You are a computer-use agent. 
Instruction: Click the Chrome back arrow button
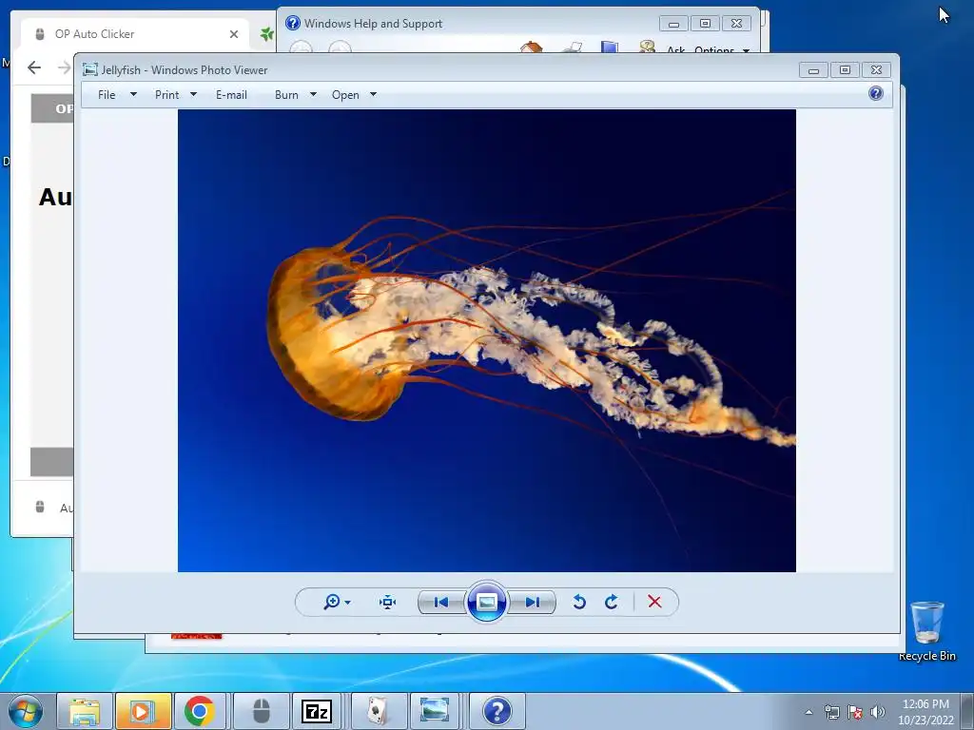coord(34,67)
